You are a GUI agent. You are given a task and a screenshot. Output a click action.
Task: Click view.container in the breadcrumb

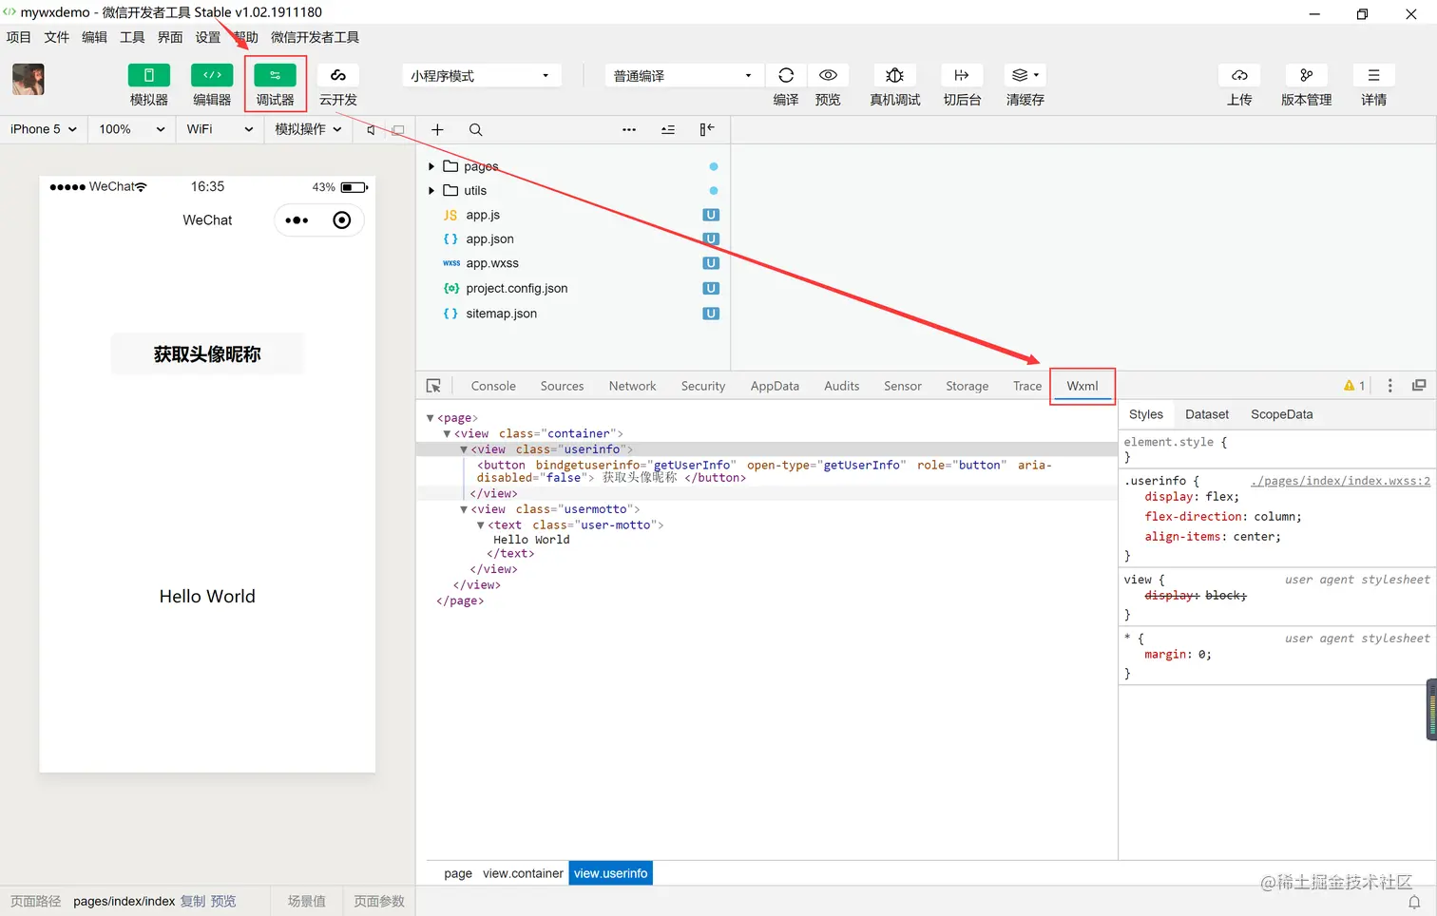click(523, 873)
